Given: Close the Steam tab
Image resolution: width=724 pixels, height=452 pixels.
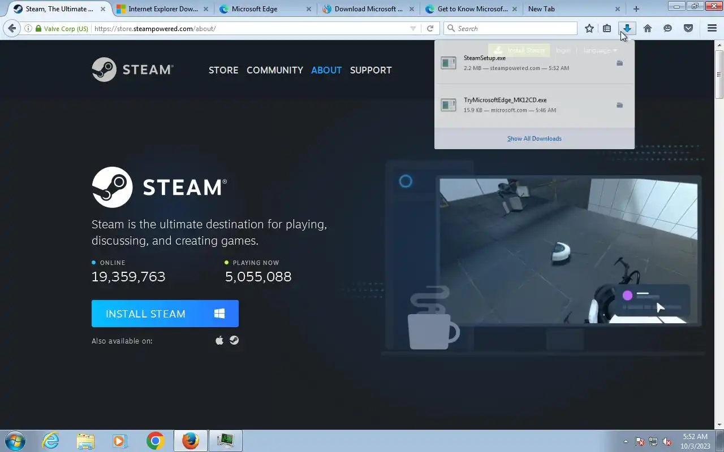Looking at the screenshot, I should [x=103, y=9].
